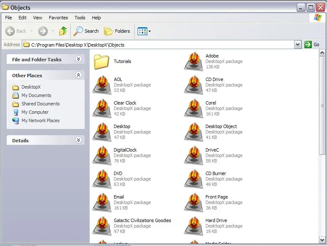The height and width of the screenshot is (246, 327).
Task: Click the Search magnifier toolbar button
Action: (86, 31)
